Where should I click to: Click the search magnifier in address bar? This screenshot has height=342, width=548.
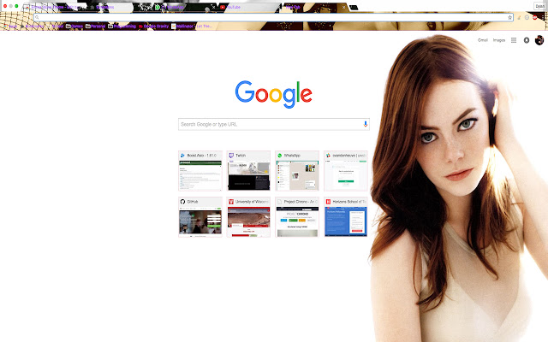click(37, 17)
